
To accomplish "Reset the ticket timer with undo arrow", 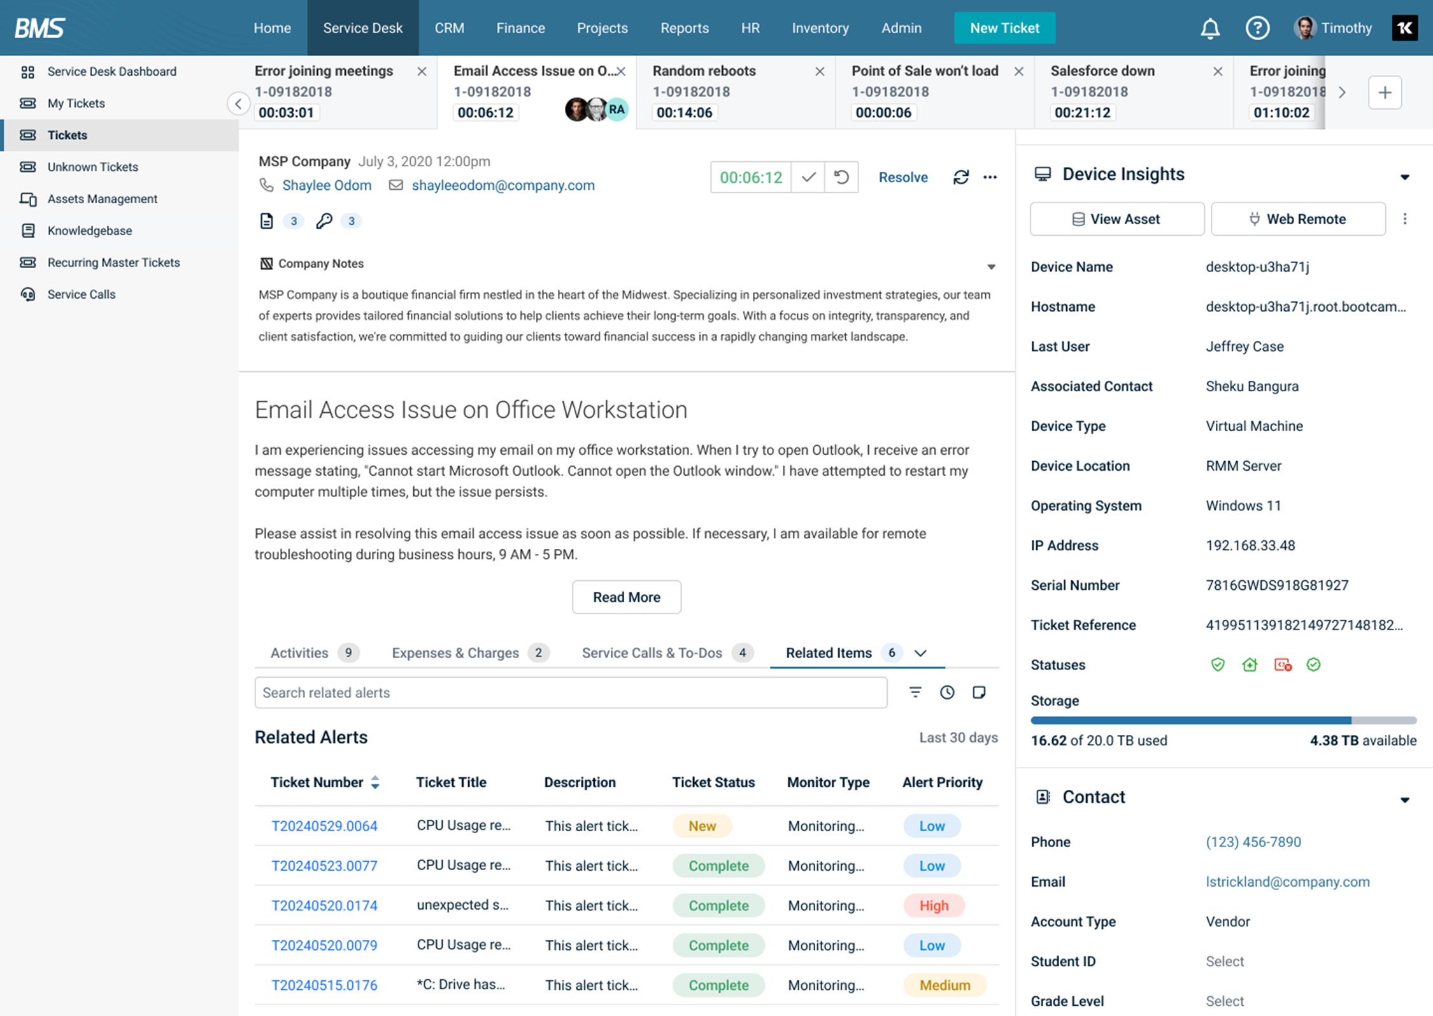I will [x=841, y=177].
